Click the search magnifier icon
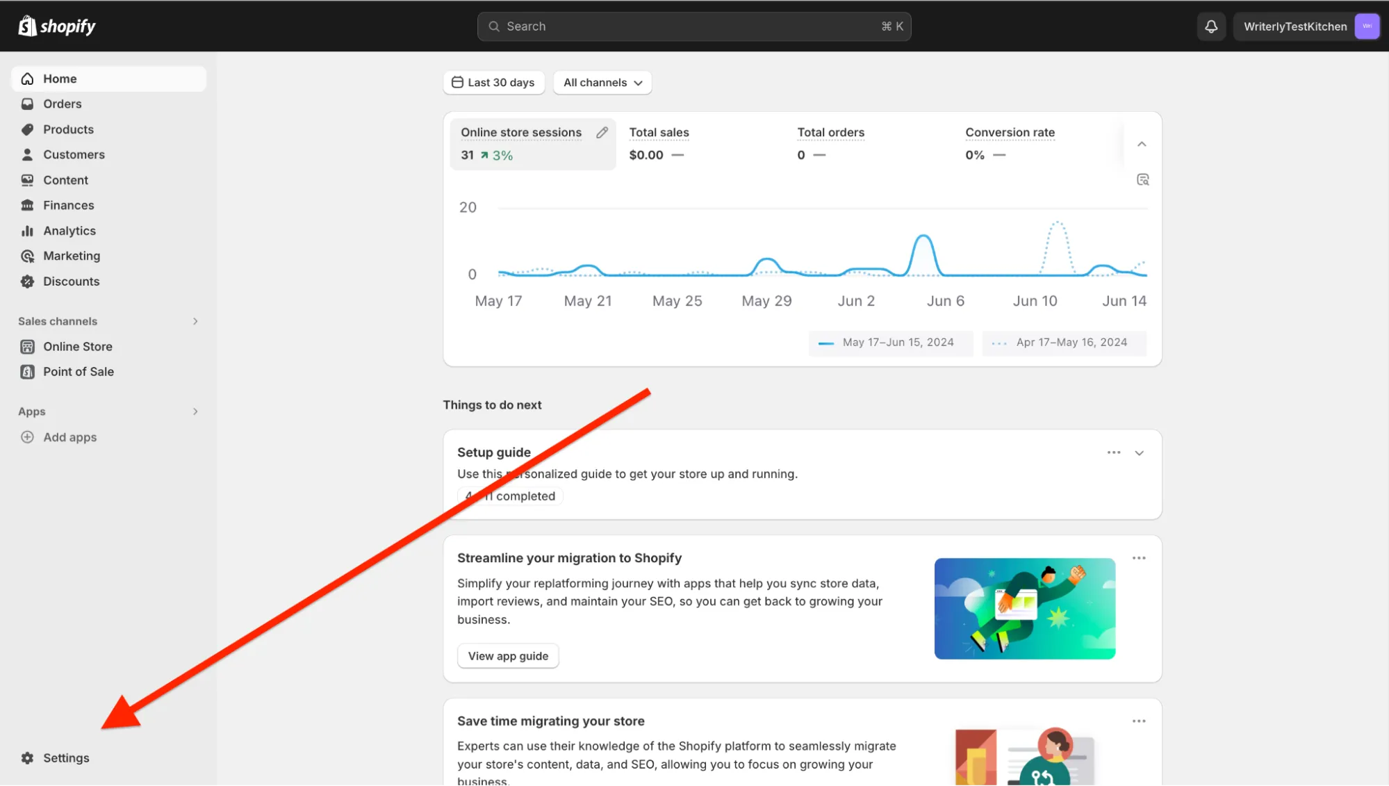The image size is (1389, 786). click(x=494, y=26)
